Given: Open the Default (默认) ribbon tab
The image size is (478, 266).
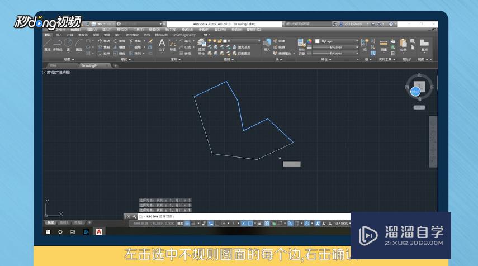Looking at the screenshot, I should [x=48, y=35].
